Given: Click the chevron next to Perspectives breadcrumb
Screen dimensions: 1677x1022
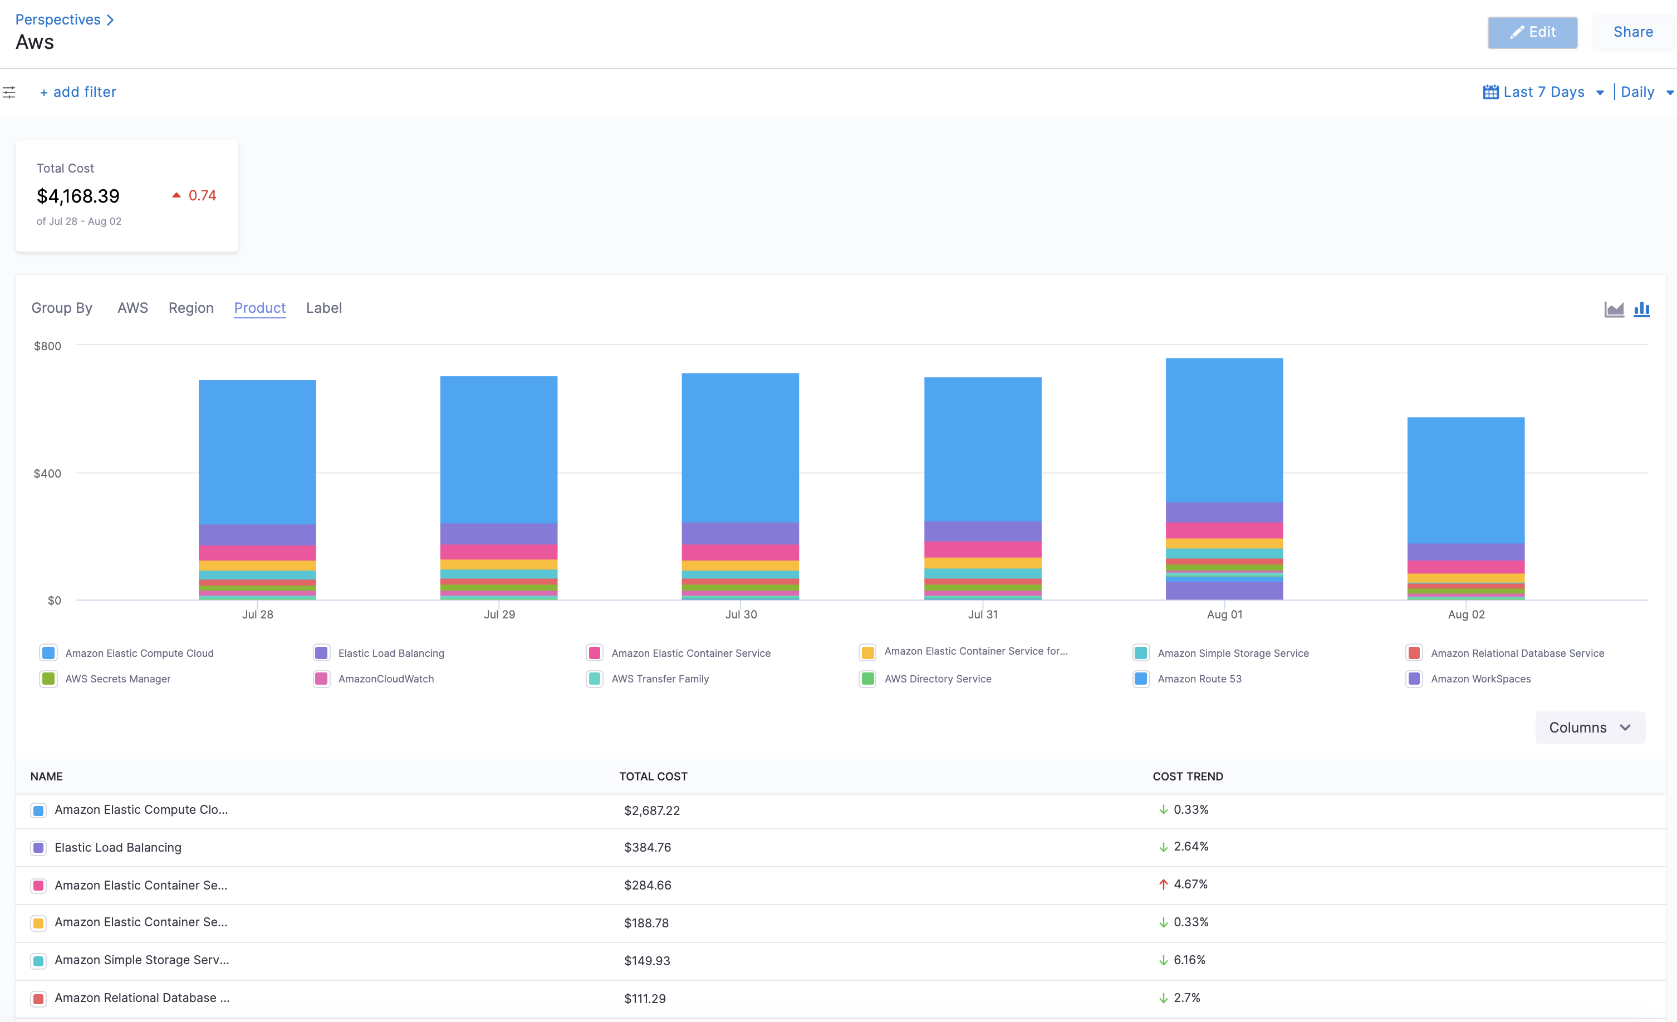Looking at the screenshot, I should [110, 19].
